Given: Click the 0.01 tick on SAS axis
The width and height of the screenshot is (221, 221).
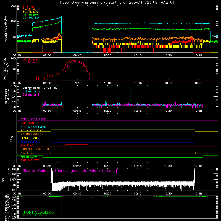Looking at the screenshot, I should (x=12, y=190).
